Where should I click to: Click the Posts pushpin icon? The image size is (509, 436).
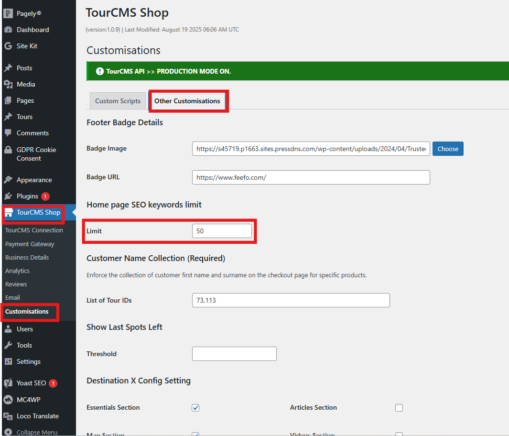pyautogui.click(x=8, y=68)
